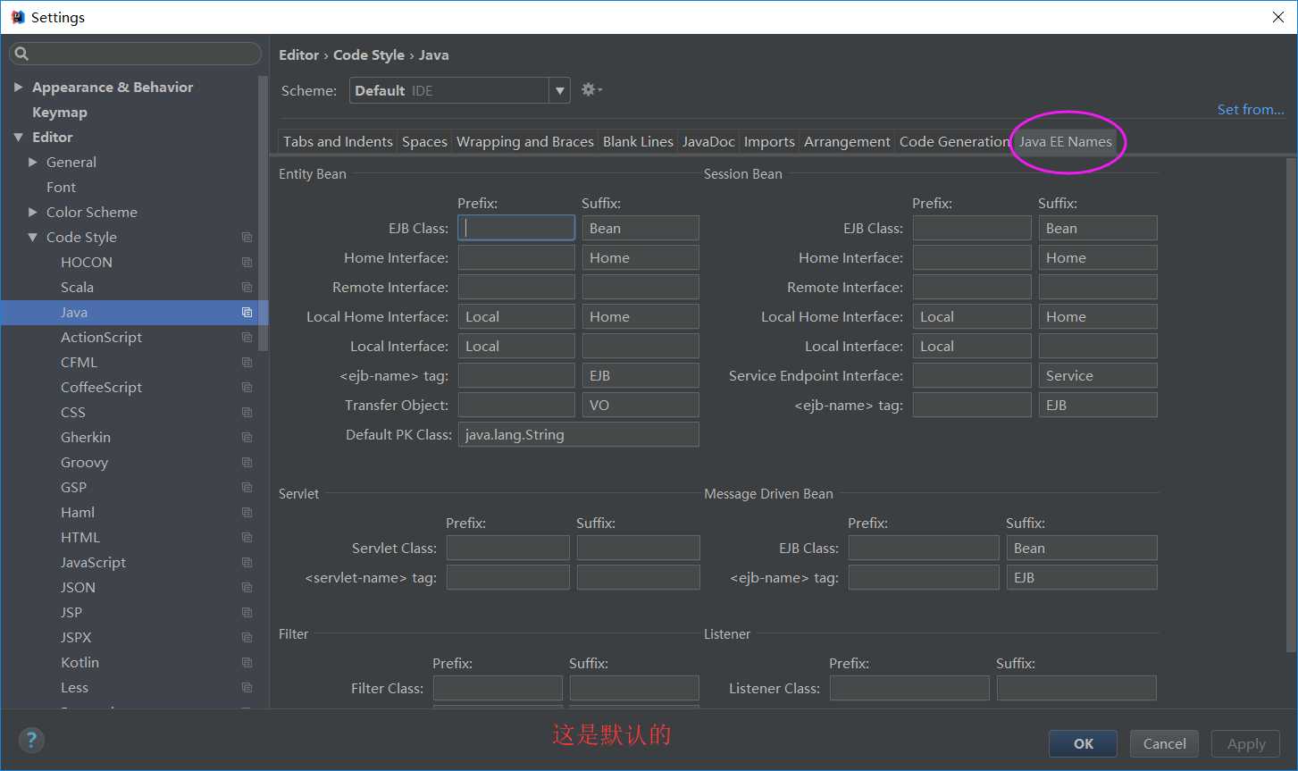Switch to Tabs and Indents tab
The height and width of the screenshot is (771, 1298).
(x=338, y=141)
